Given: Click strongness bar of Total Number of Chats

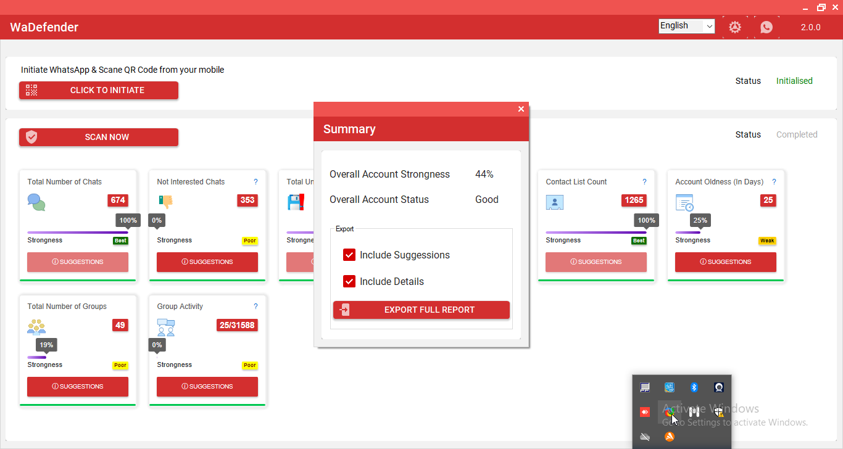Looking at the screenshot, I should tap(78, 233).
